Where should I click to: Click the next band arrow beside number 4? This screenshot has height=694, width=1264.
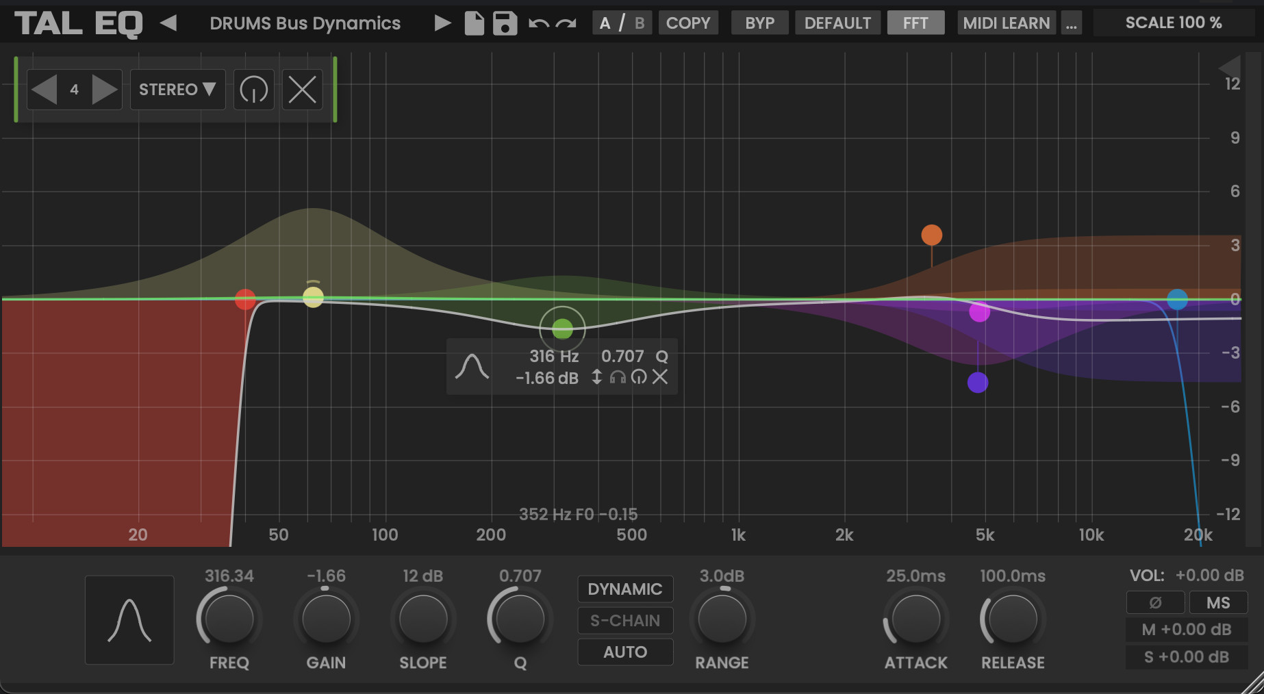point(105,89)
